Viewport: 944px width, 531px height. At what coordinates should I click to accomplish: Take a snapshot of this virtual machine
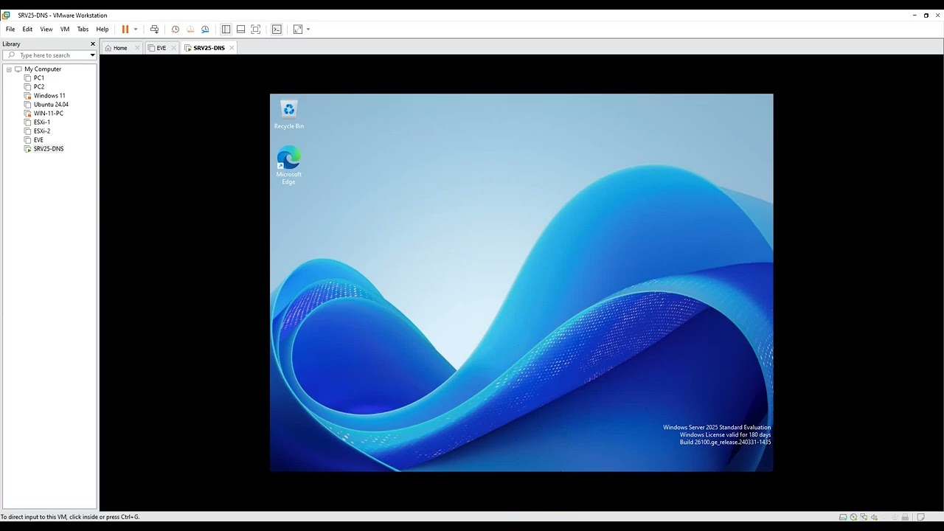[176, 29]
